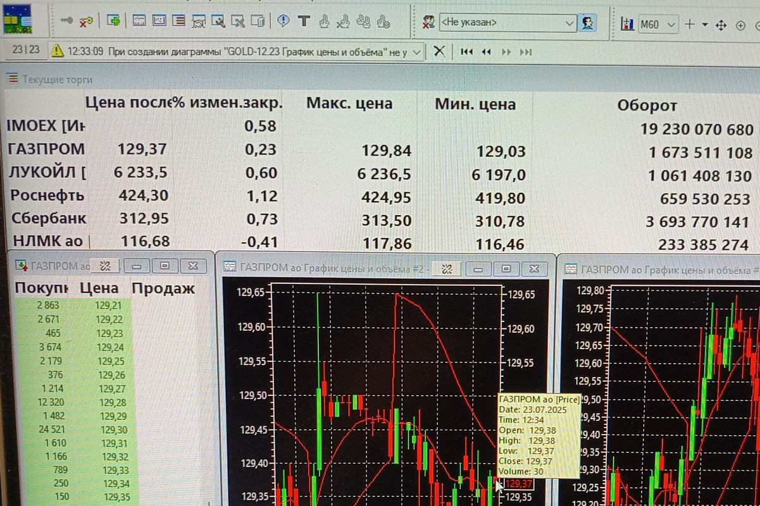
Task: Click the Покупк header in the order book
Action: point(41,288)
